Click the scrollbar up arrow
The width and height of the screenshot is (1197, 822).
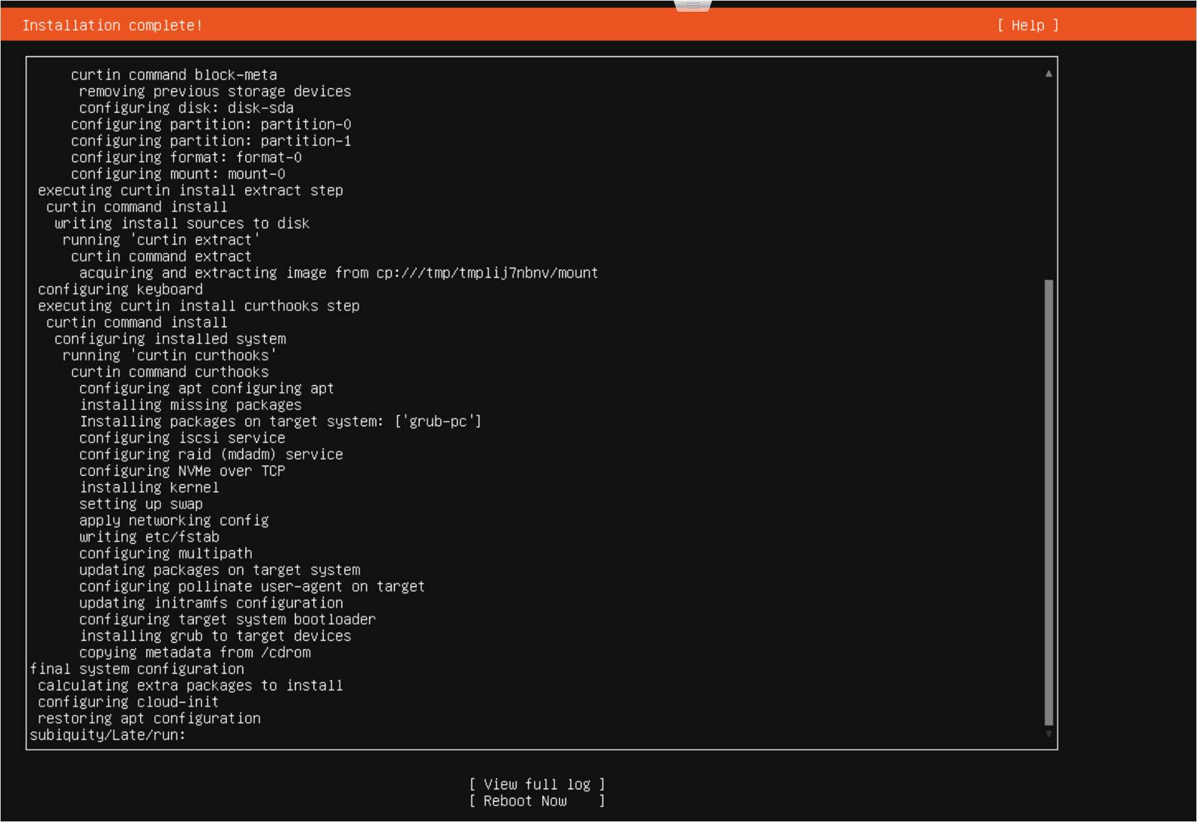(x=1049, y=74)
